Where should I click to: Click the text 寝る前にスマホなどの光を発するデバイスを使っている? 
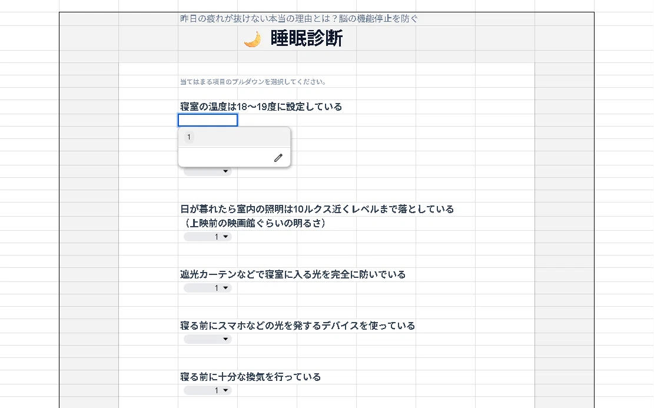point(297,326)
